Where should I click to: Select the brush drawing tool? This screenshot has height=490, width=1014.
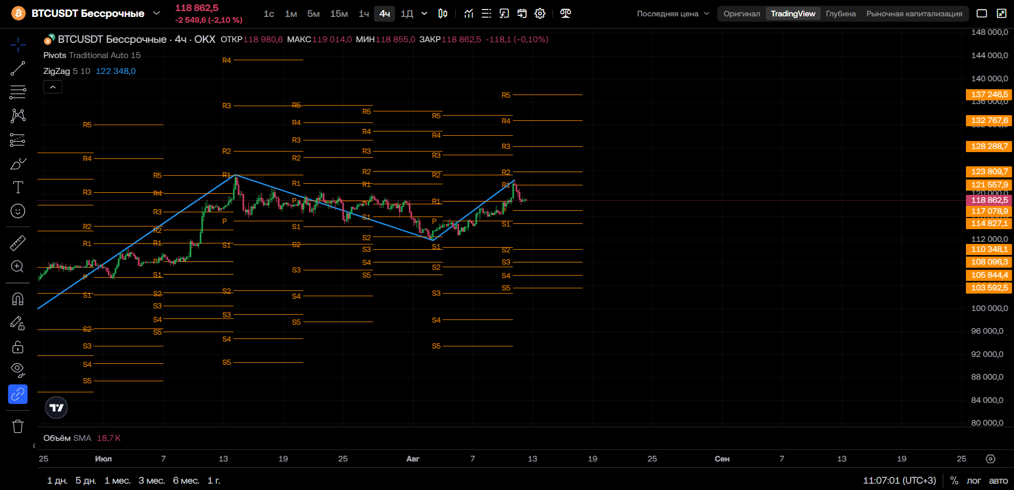pos(18,164)
